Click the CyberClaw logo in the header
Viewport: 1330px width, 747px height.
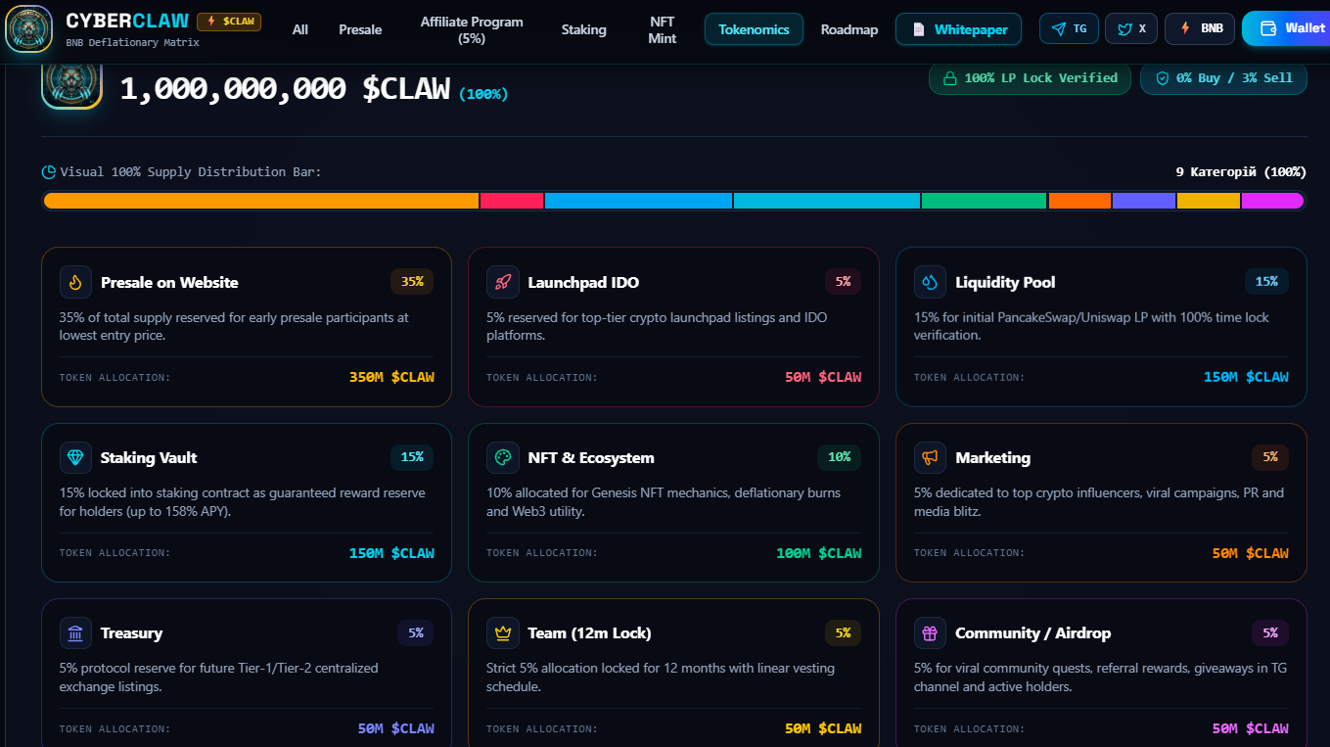point(28,29)
